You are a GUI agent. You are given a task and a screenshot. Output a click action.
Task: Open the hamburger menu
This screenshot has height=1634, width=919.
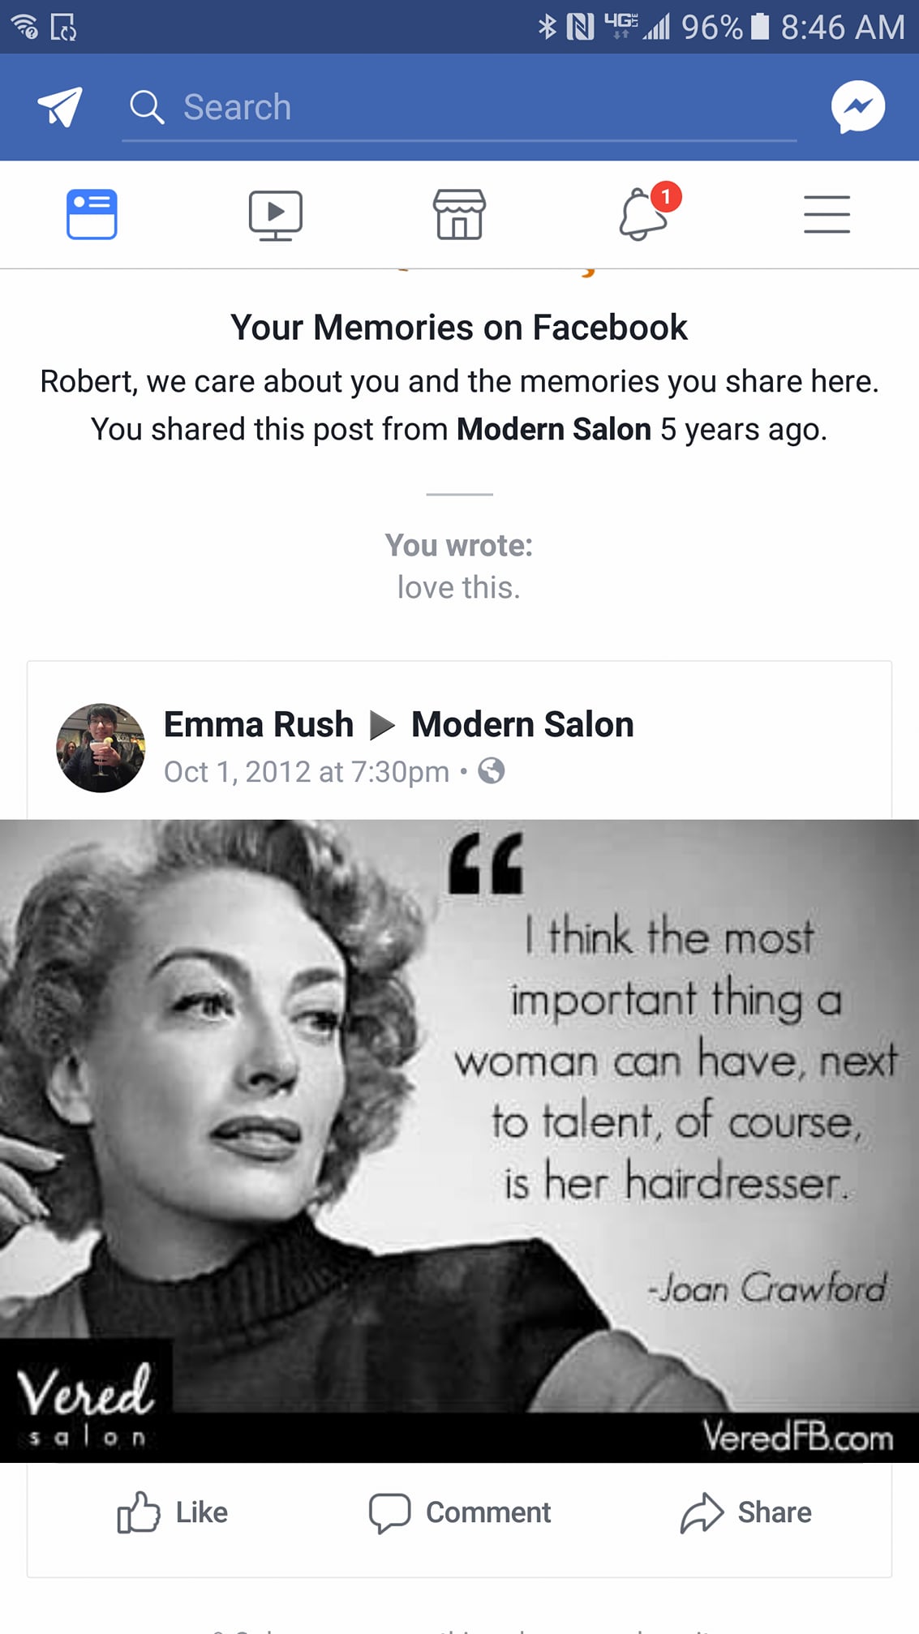tap(827, 214)
